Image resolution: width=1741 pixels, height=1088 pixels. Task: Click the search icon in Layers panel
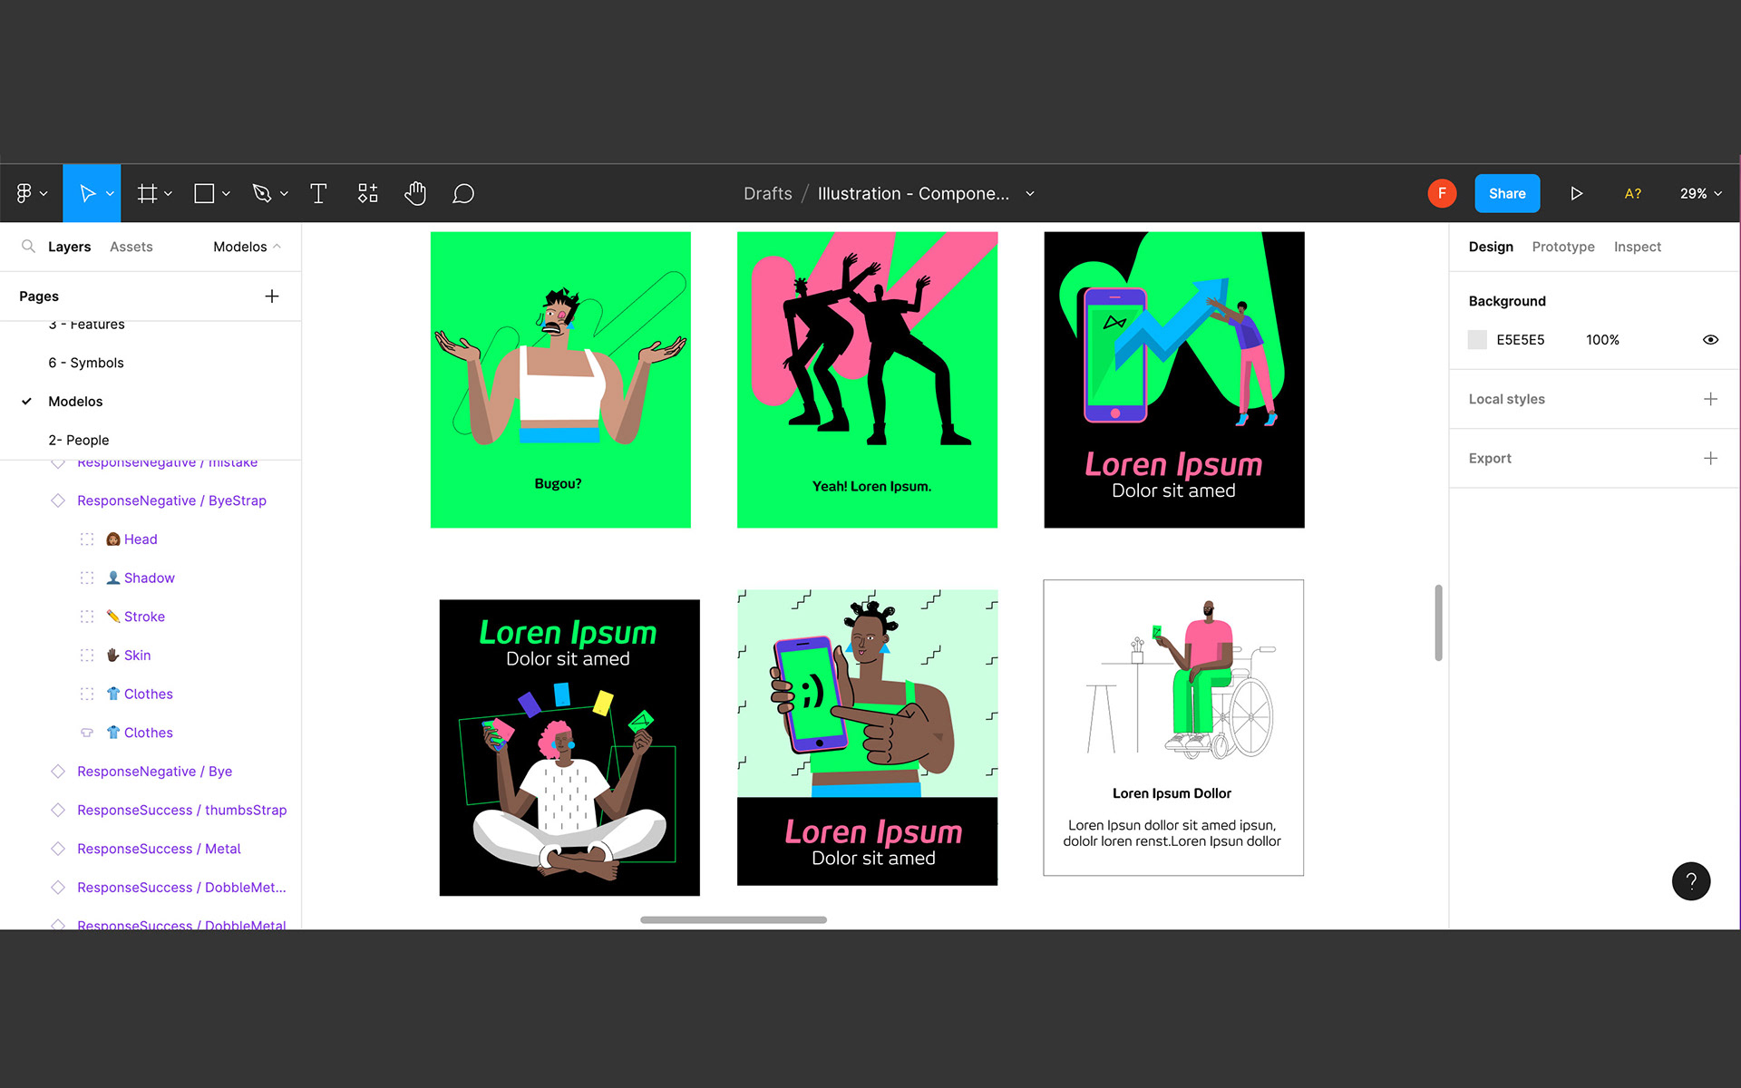click(x=28, y=247)
